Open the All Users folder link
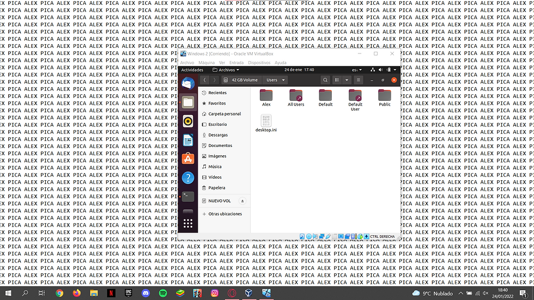Image resolution: width=534 pixels, height=300 pixels. click(295, 98)
